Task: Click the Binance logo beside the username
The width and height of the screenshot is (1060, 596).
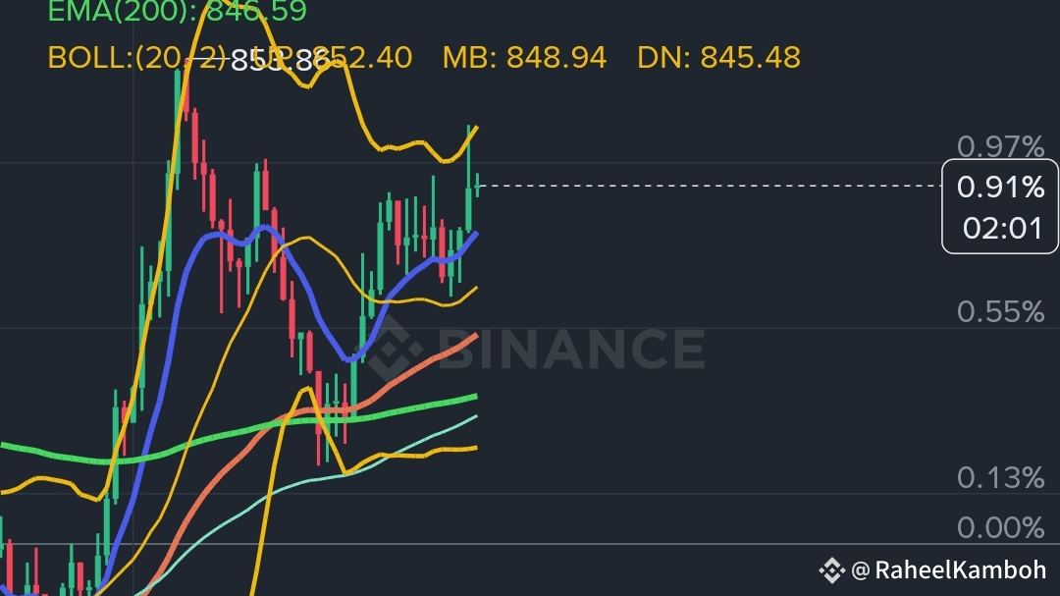Action: point(832,571)
